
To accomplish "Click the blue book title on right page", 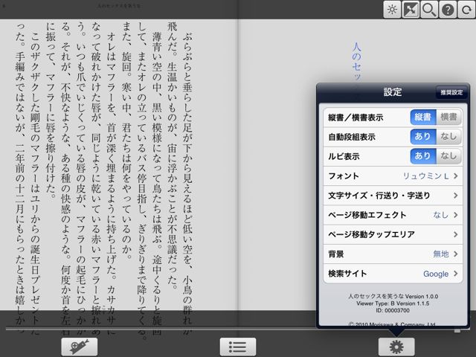I will [x=357, y=62].
